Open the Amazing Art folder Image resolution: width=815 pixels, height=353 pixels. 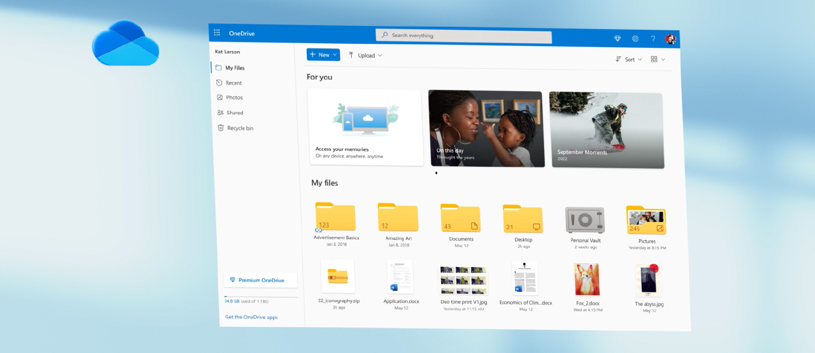[398, 218]
